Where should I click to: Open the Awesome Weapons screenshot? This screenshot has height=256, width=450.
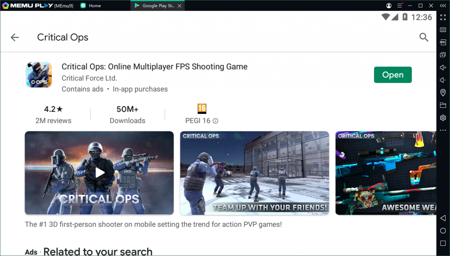(386, 173)
